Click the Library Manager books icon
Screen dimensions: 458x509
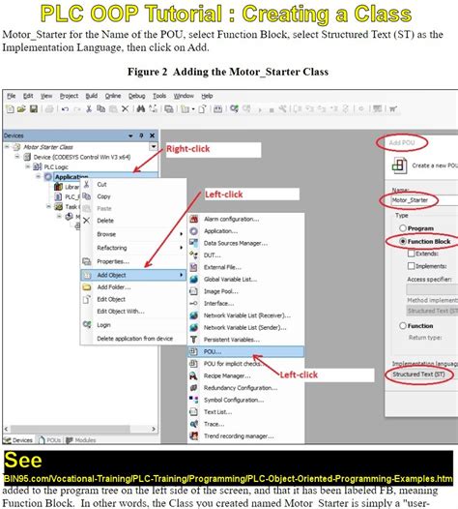click(58, 187)
